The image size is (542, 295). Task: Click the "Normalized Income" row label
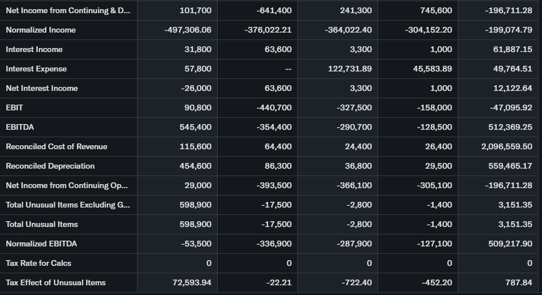[x=41, y=30]
